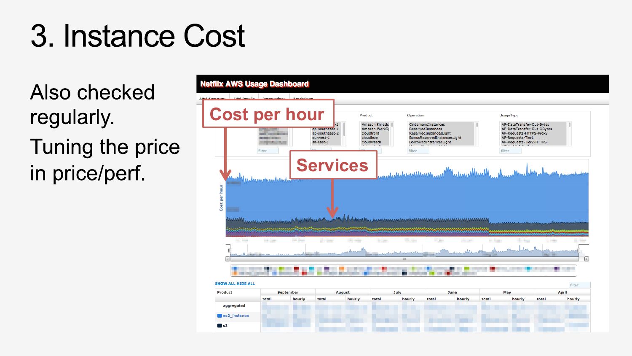
Task: Click filter field under Operation list
Action: 418,151
